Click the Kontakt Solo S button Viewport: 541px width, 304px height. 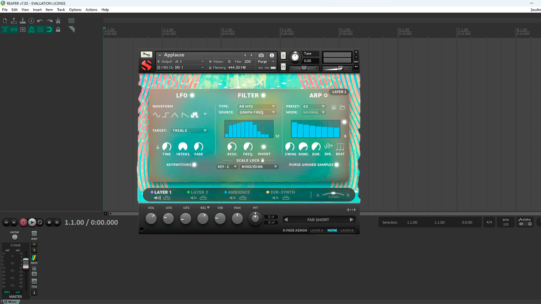click(x=283, y=56)
